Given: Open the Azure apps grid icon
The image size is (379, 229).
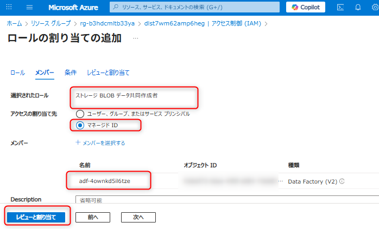Looking at the screenshot, I should [x=9, y=7].
